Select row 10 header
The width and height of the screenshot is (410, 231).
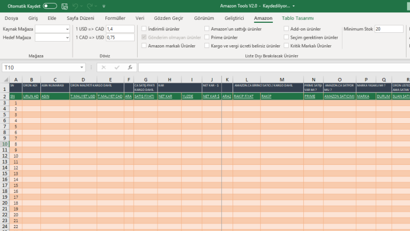tap(5, 144)
